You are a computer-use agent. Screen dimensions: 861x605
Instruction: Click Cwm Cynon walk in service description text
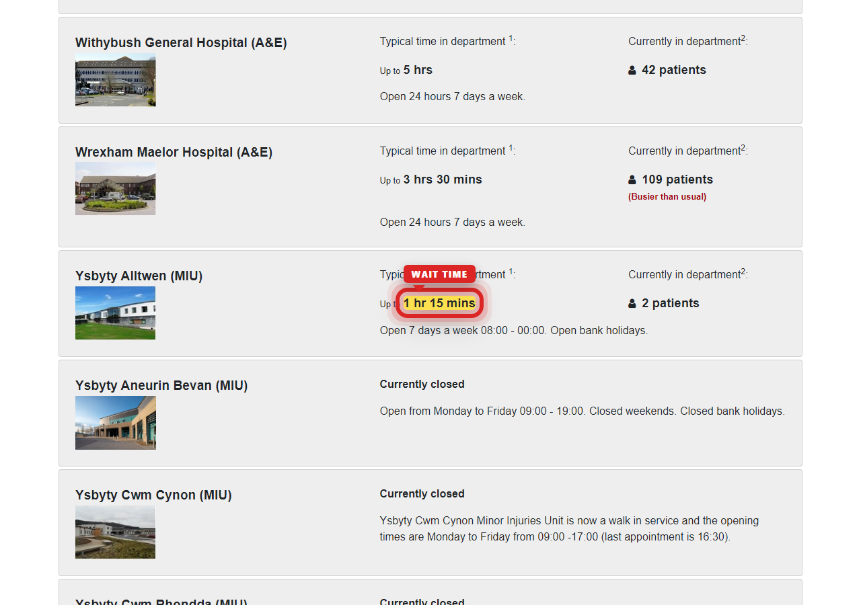click(569, 528)
